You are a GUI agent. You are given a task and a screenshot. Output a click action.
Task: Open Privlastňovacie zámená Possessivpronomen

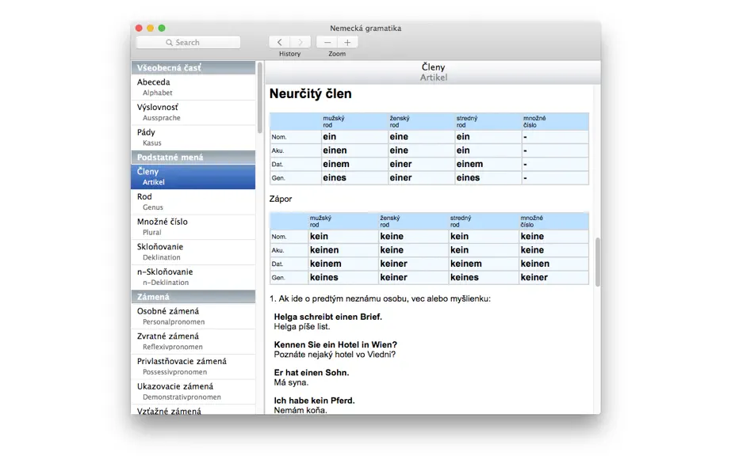click(193, 367)
